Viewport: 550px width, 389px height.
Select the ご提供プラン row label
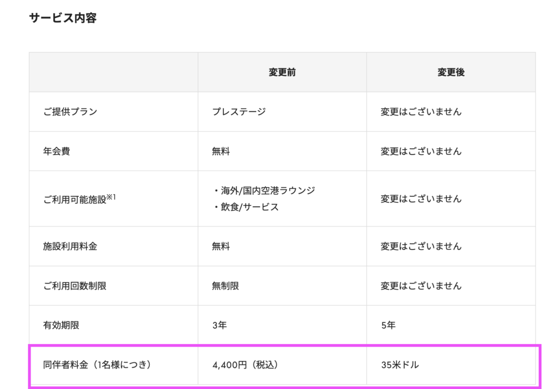pyautogui.click(x=70, y=112)
